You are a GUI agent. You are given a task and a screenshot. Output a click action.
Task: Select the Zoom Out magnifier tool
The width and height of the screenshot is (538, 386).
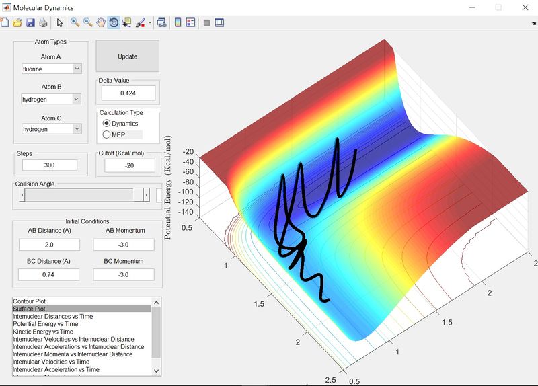(87, 22)
